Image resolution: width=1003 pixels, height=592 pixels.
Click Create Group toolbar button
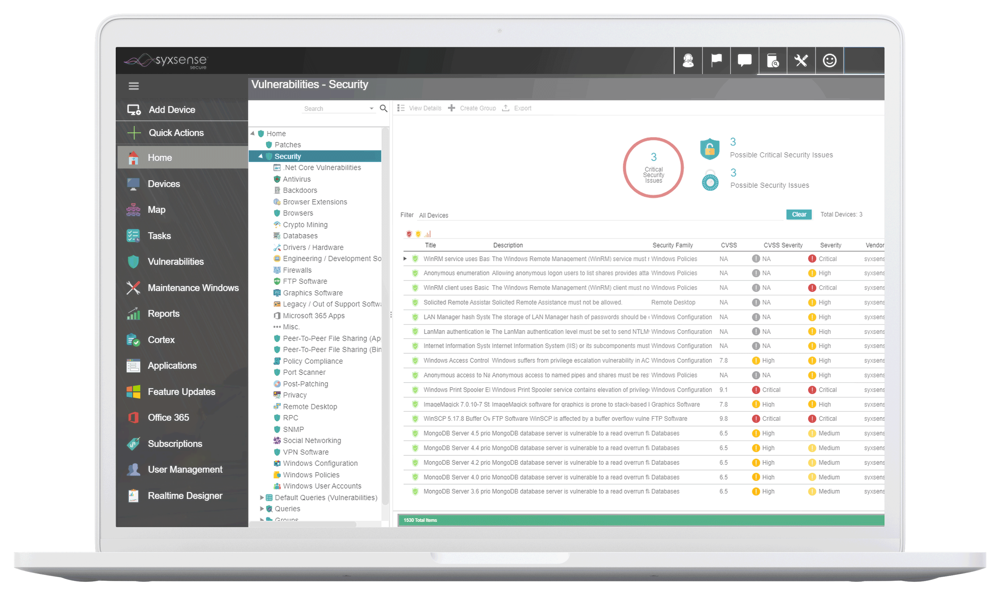(x=472, y=108)
